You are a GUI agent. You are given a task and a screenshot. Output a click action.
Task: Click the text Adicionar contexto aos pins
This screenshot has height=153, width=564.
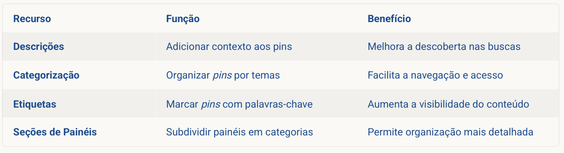point(229,47)
